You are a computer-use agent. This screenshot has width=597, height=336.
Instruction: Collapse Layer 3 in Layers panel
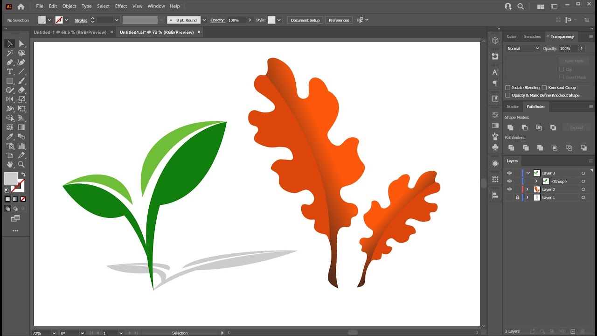click(x=528, y=173)
